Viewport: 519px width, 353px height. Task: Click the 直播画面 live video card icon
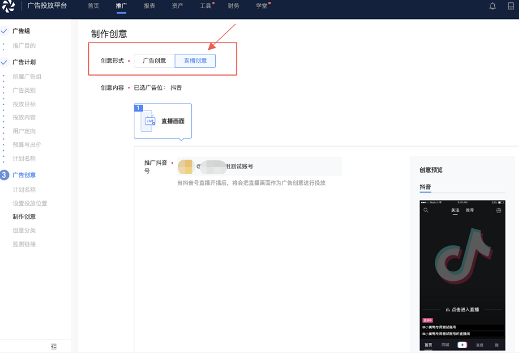148,121
